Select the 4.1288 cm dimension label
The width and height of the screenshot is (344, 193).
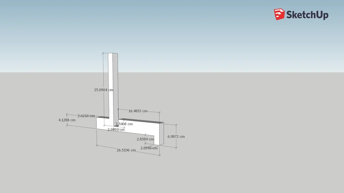click(x=67, y=120)
